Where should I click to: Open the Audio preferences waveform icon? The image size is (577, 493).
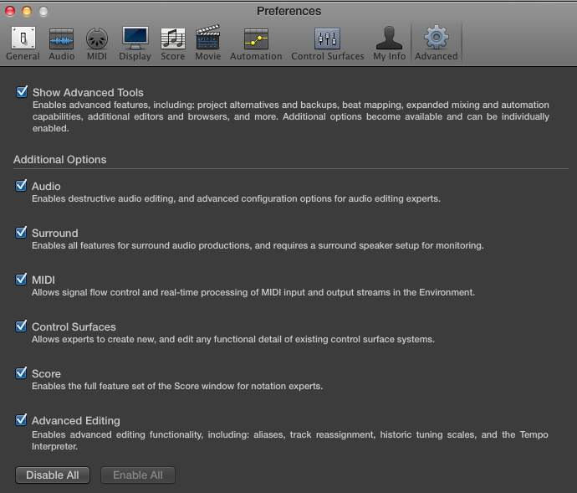point(61,39)
